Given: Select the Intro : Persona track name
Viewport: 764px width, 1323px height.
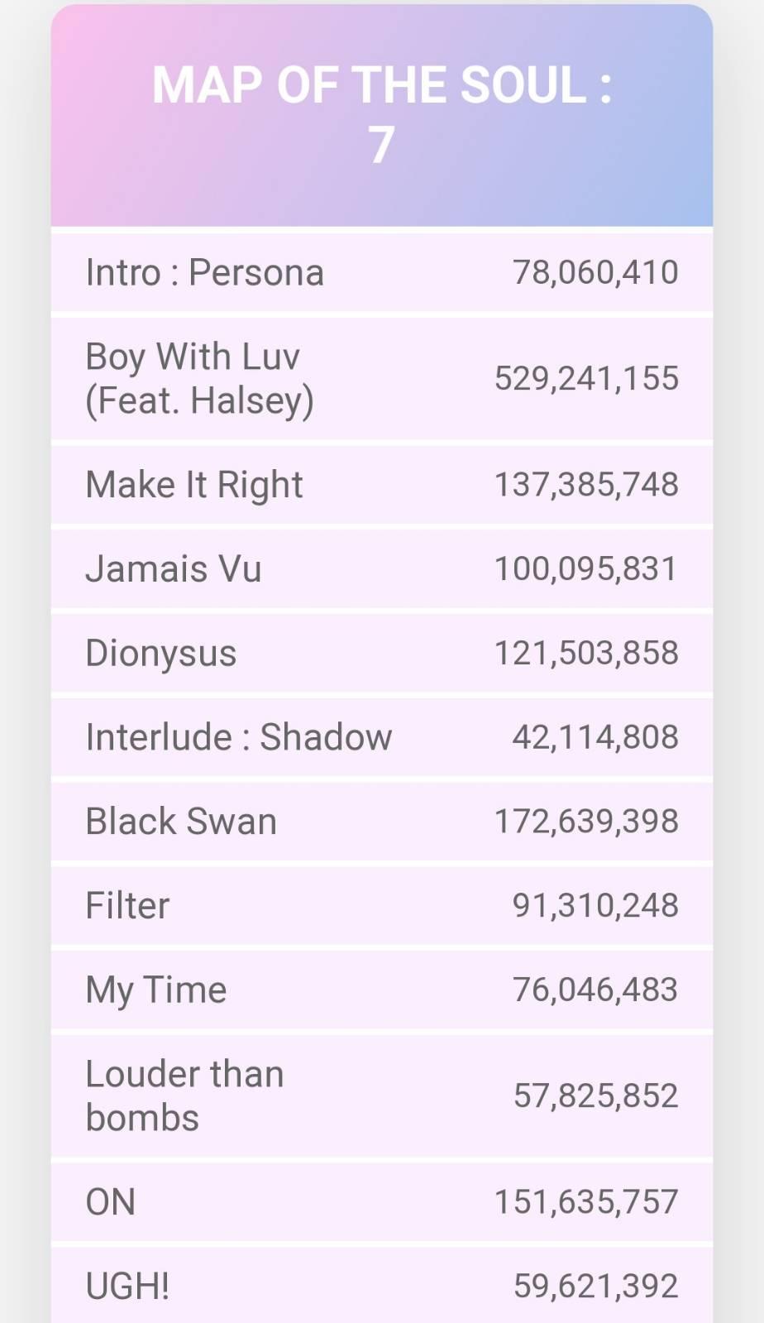Looking at the screenshot, I should (204, 272).
